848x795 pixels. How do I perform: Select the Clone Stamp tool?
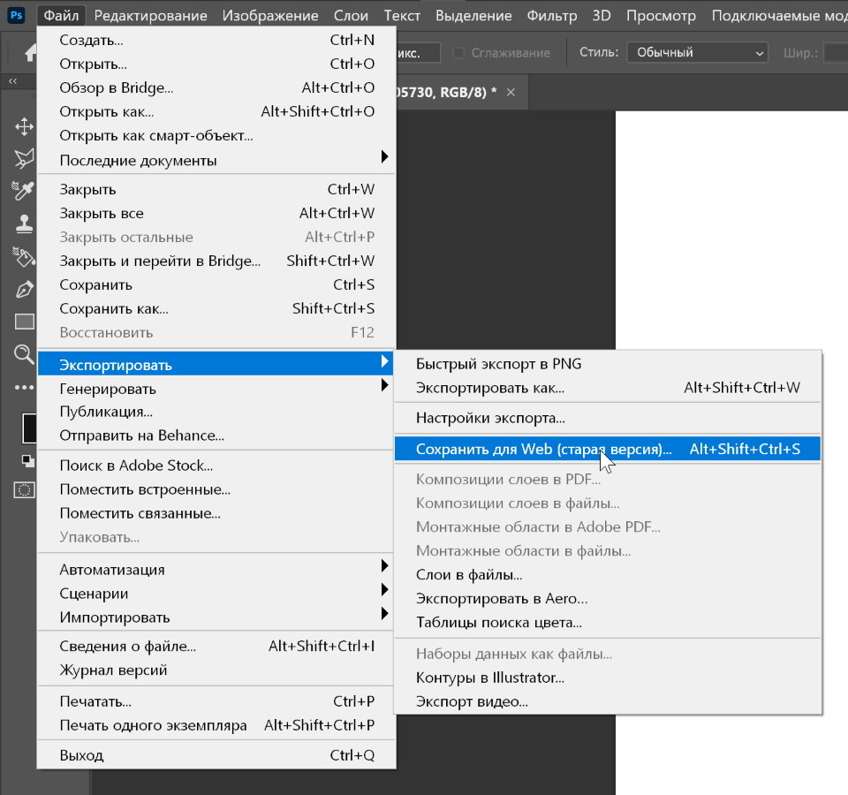pos(24,223)
